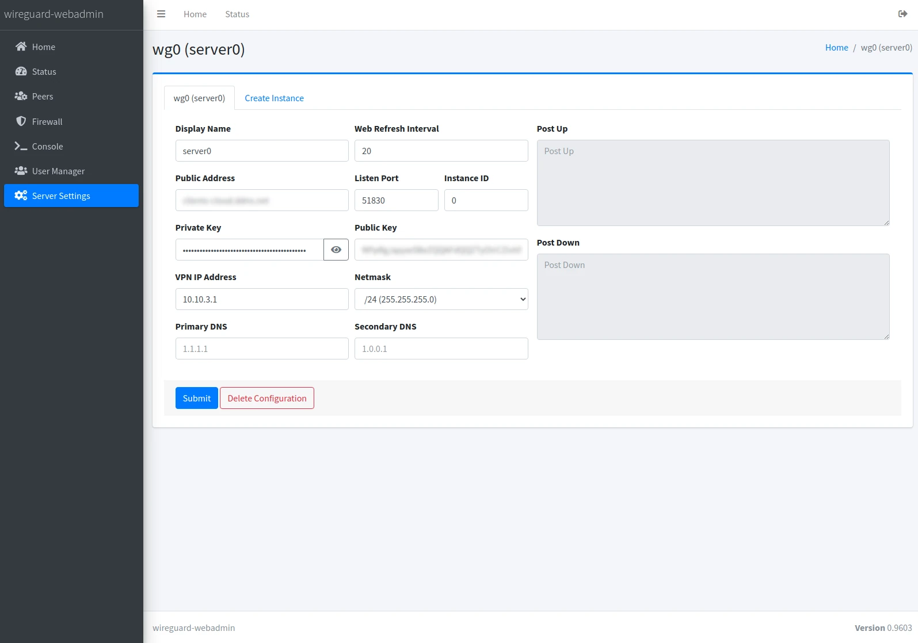918x643 pixels.
Task: Click the wg0 (server0) page heading
Action: [x=199, y=49]
